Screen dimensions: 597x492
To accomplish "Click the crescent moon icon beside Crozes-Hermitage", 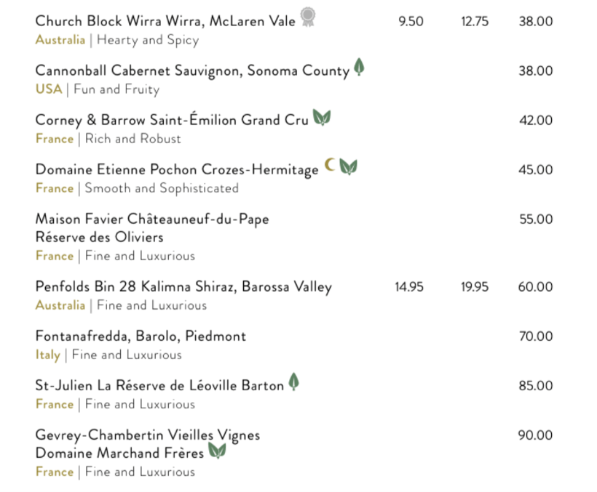I will pos(330,166).
